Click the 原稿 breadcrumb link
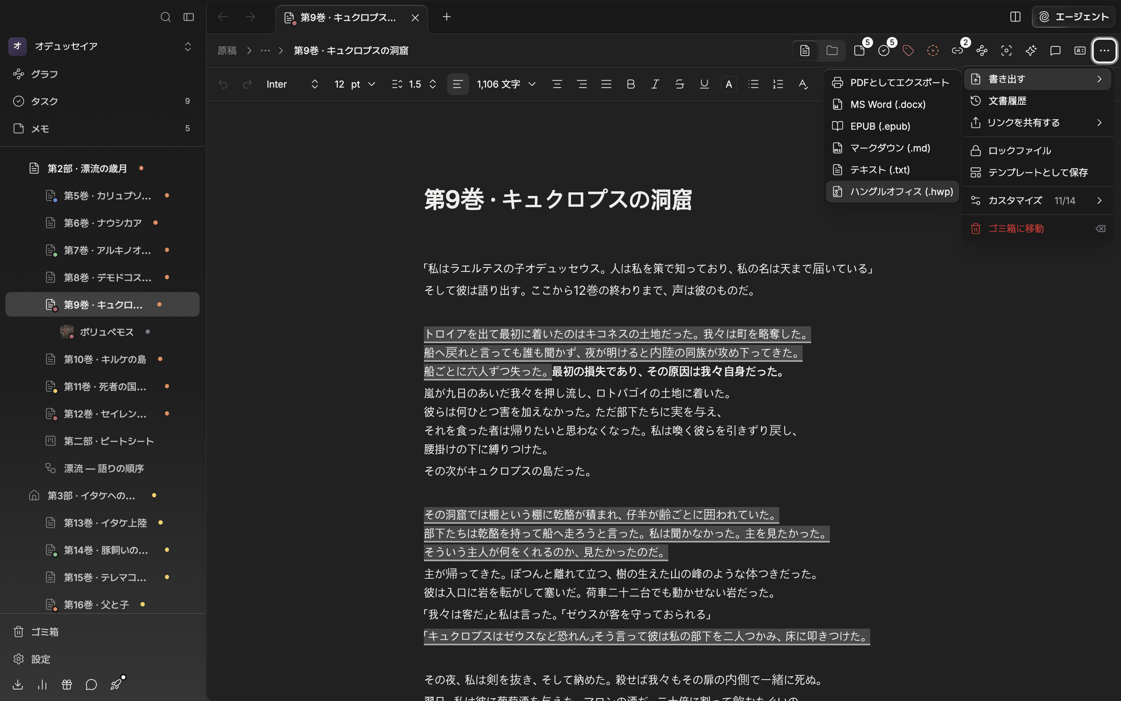This screenshot has height=701, width=1121. 227,51
